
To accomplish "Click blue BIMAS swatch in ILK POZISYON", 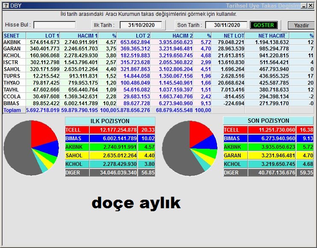I will (77, 139).
